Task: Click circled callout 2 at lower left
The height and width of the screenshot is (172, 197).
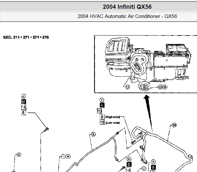Action: coord(19,154)
